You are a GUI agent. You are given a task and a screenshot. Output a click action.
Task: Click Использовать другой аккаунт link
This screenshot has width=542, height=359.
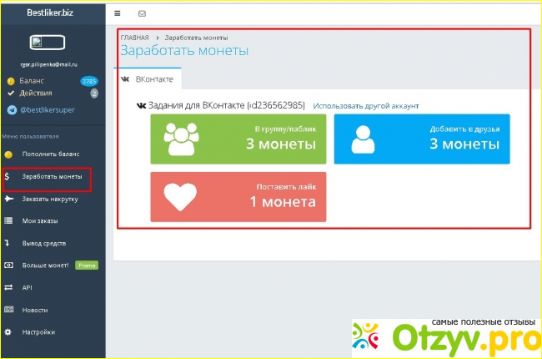366,107
